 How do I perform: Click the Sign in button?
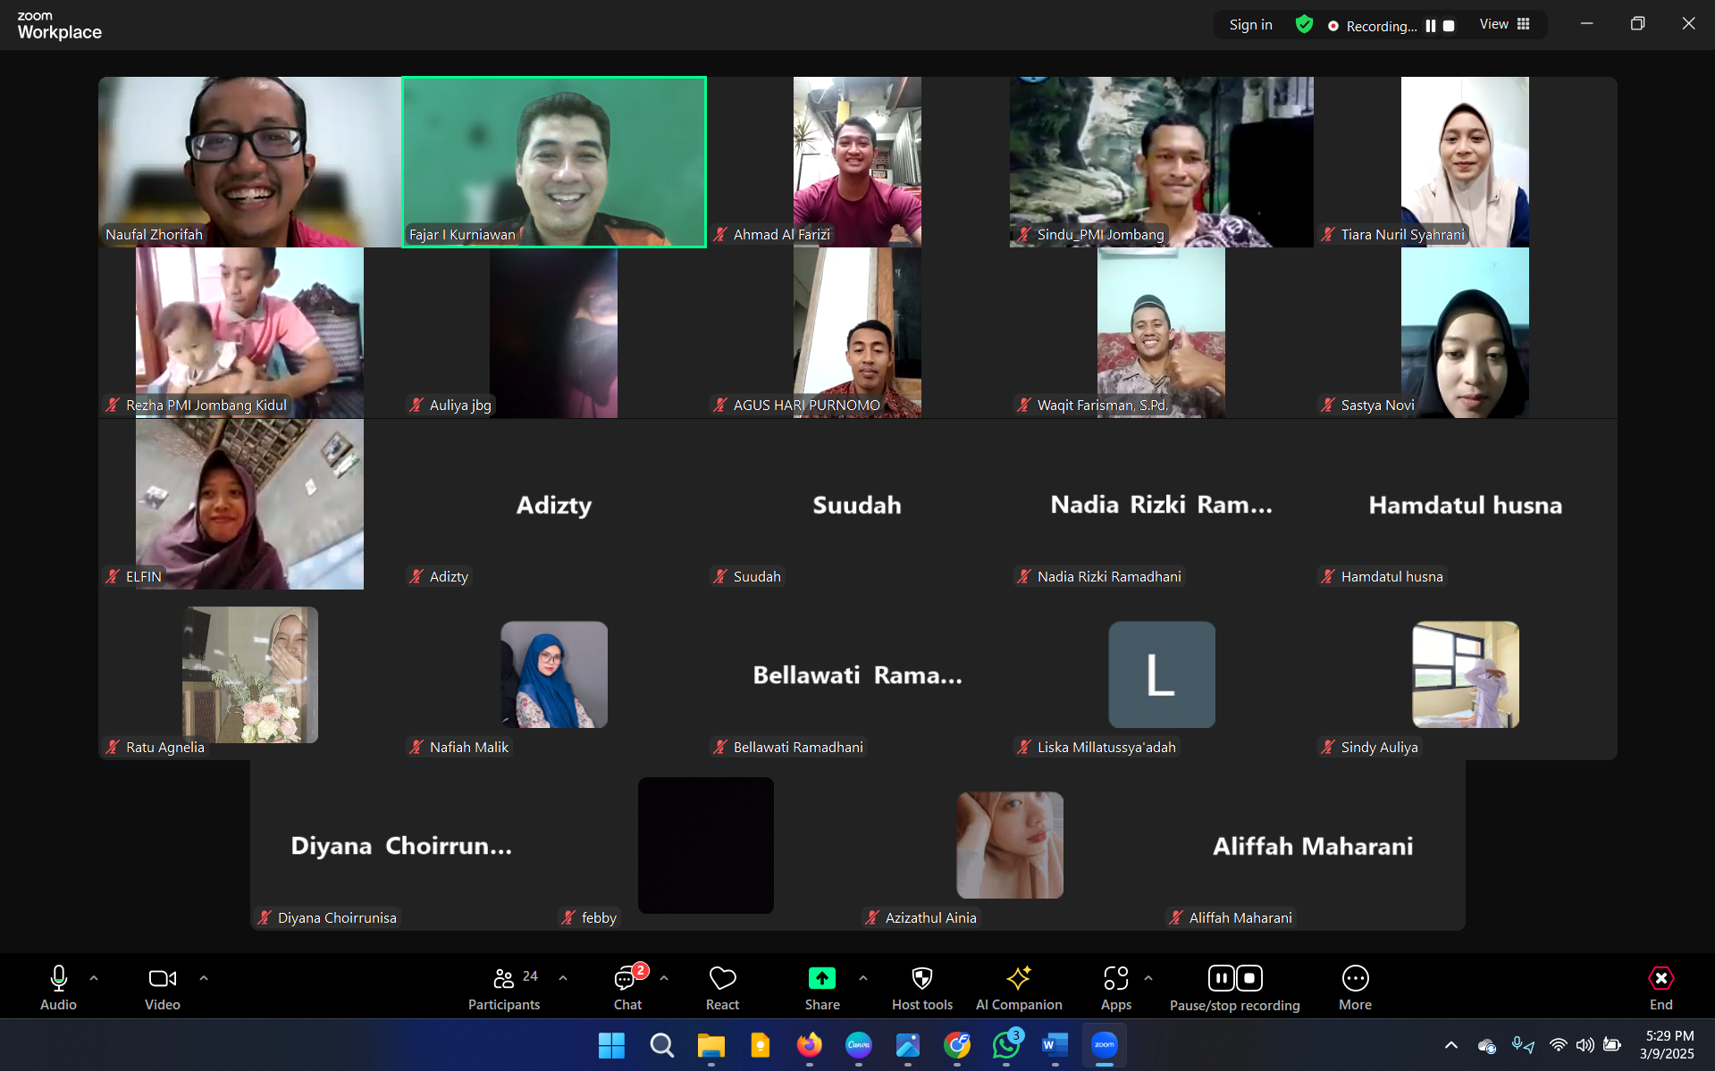[1250, 25]
